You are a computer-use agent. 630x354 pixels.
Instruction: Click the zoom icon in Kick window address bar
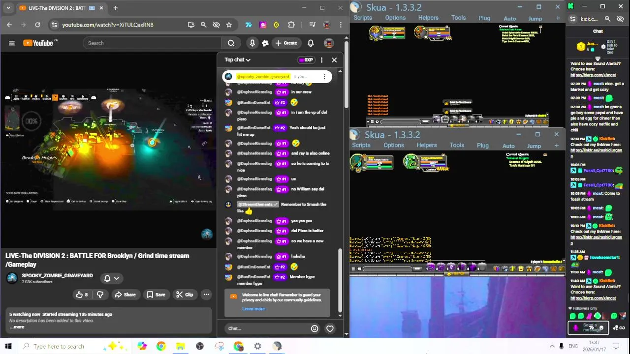coord(607,19)
